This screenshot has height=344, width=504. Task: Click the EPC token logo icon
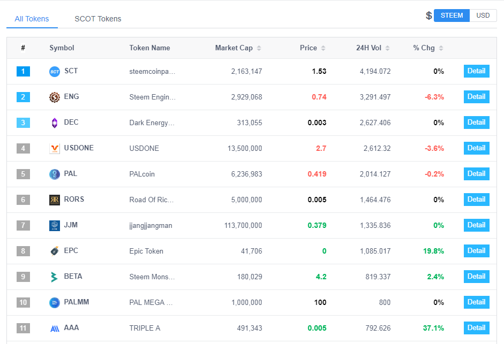pos(54,251)
